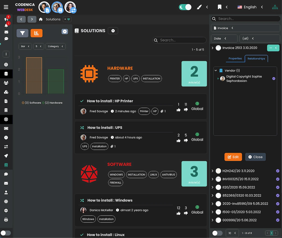
Task: Collapse the Vendor (1) relationship group
Action: pos(216,70)
